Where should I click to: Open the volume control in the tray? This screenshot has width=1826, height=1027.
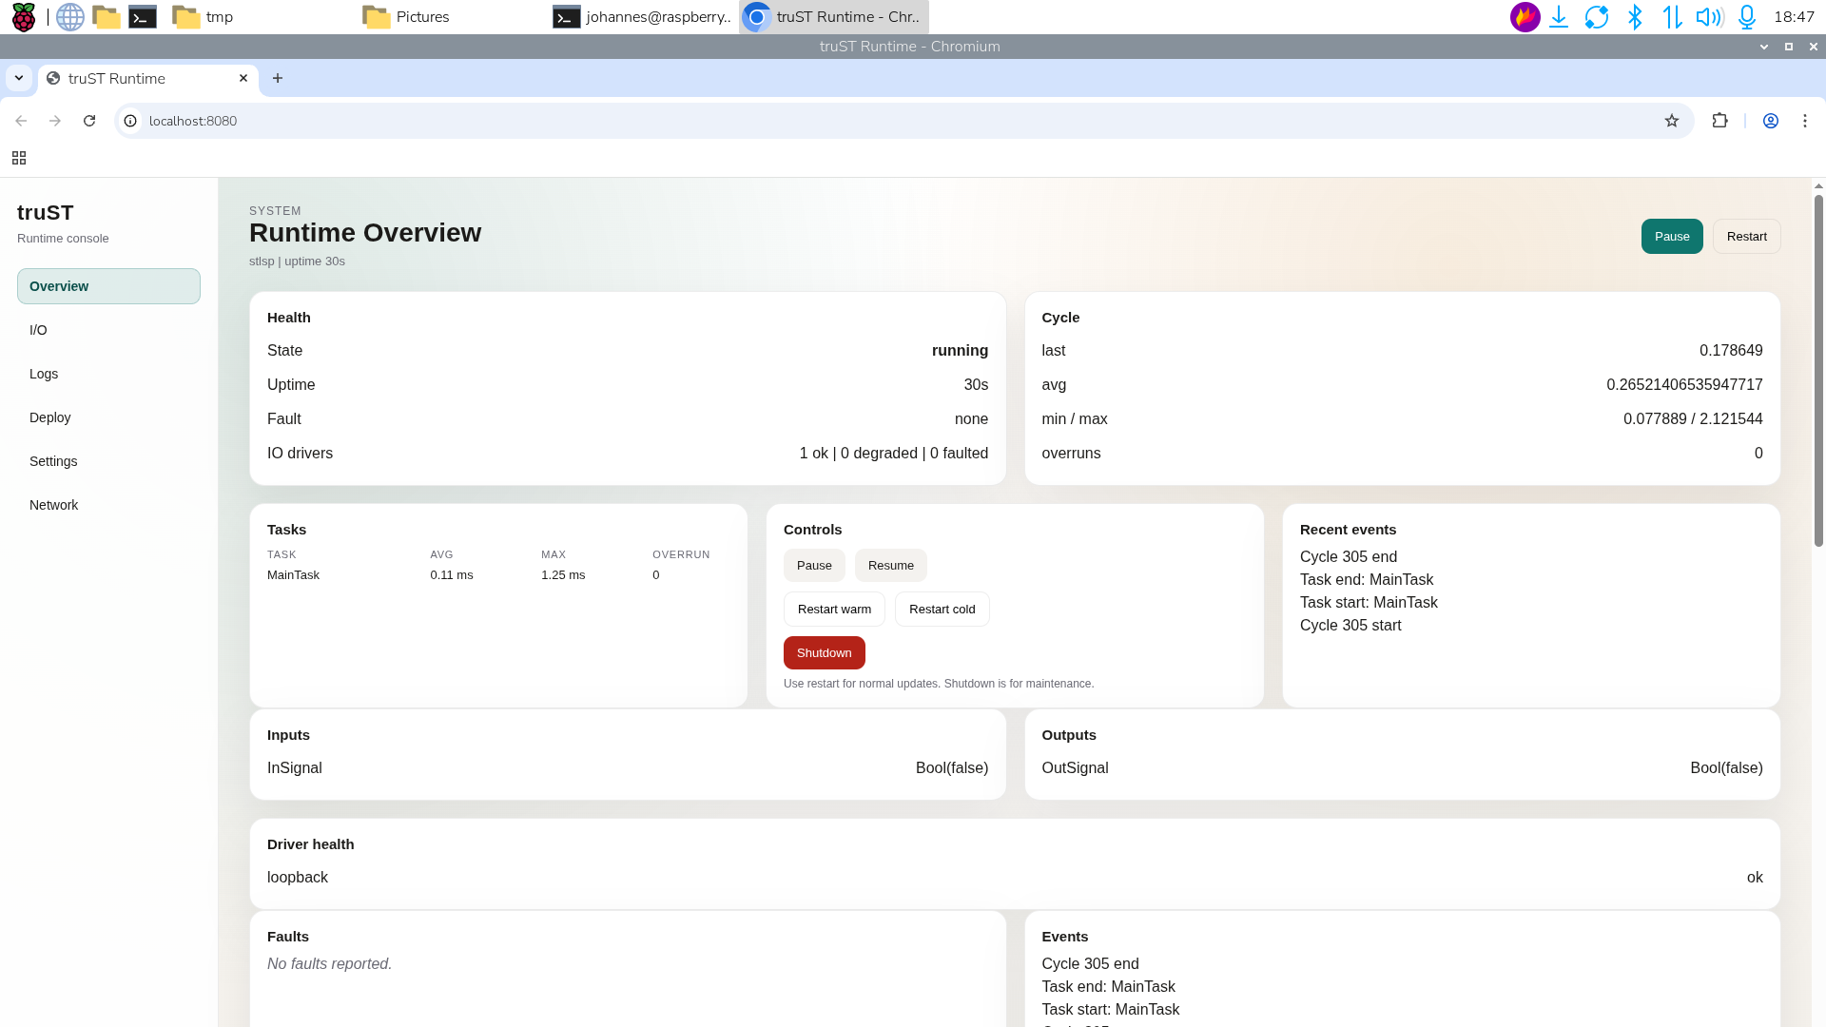1707,16
